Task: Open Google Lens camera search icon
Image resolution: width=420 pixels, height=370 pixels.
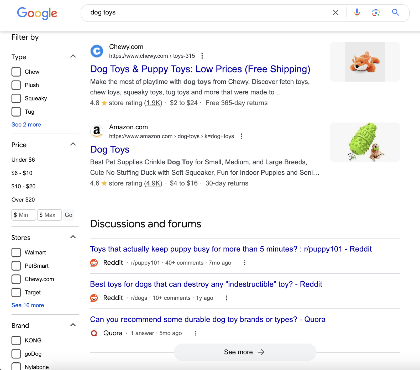Action: [376, 12]
